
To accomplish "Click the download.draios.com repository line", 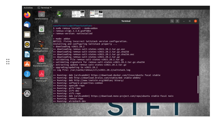I will click(x=97, y=78).
